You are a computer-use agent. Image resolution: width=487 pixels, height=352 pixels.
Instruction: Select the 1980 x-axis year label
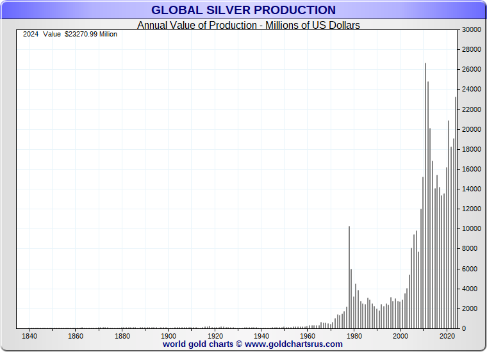pos(354,336)
